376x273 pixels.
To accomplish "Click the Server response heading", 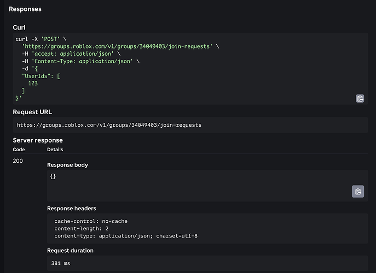I will [x=38, y=140].
